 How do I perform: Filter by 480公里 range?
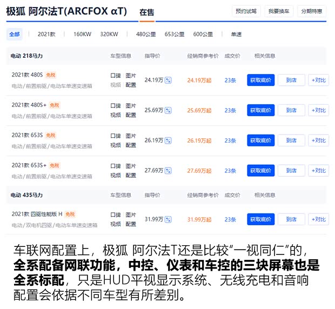coord(146,34)
